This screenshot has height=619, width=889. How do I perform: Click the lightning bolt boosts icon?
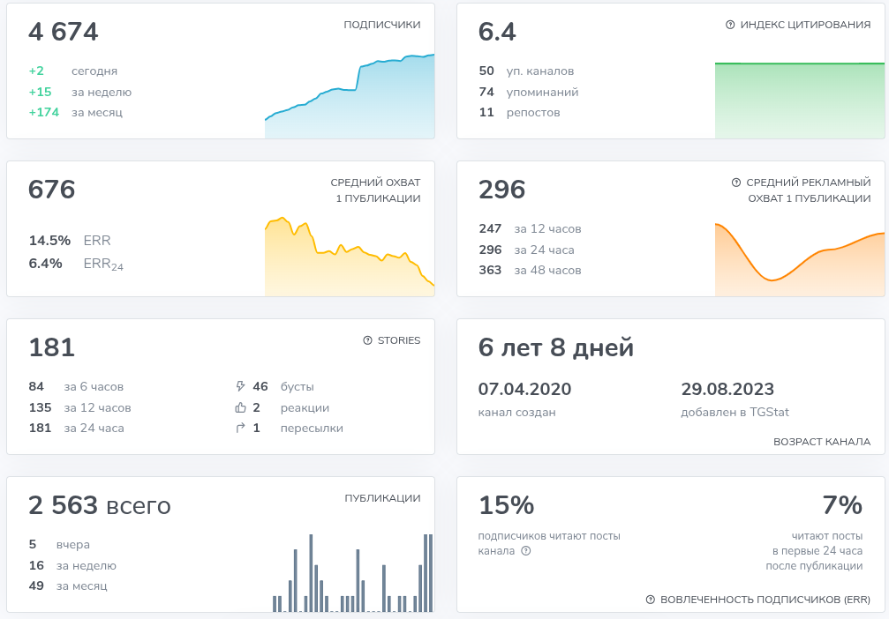pyautogui.click(x=239, y=386)
